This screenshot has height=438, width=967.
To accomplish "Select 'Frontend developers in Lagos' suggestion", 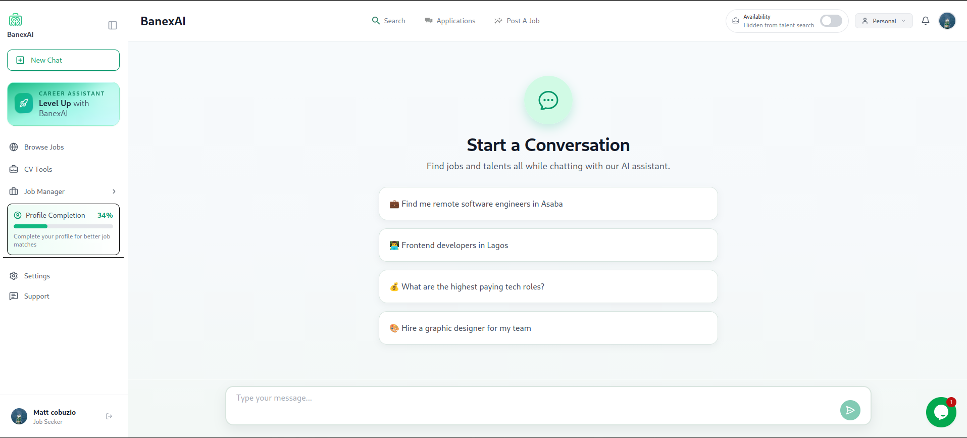I will [548, 245].
